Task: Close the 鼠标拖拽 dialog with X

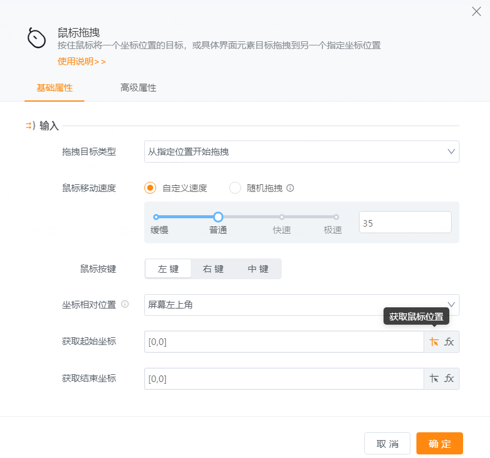Action: pyautogui.click(x=476, y=11)
